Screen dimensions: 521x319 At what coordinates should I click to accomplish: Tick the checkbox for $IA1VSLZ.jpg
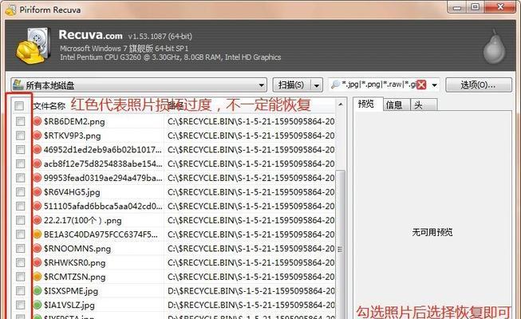click(x=20, y=305)
